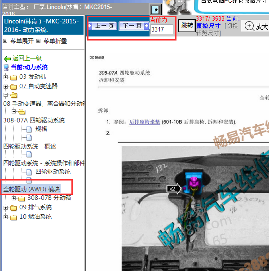Click the page icon beside 规格

click(29, 129)
